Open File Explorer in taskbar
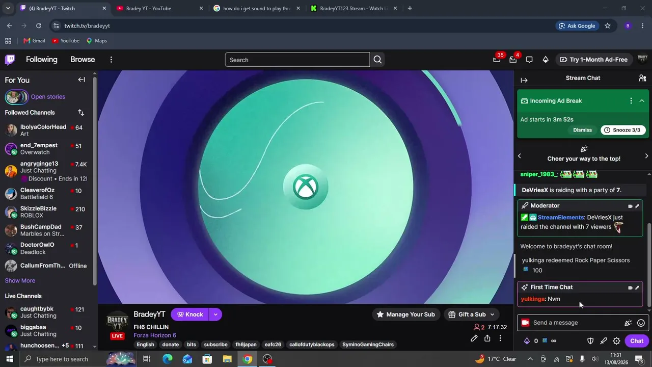Image resolution: width=652 pixels, height=367 pixels. (227, 359)
